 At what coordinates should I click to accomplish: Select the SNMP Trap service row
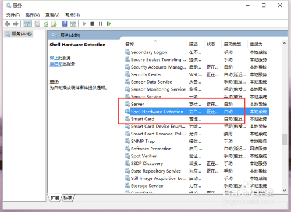(196, 141)
